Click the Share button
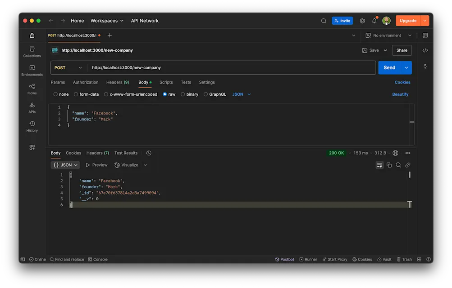The image size is (452, 288). 402,50
